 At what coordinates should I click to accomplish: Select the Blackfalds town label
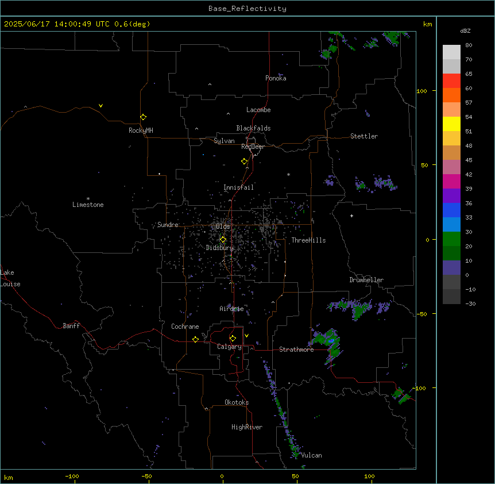tap(253, 128)
